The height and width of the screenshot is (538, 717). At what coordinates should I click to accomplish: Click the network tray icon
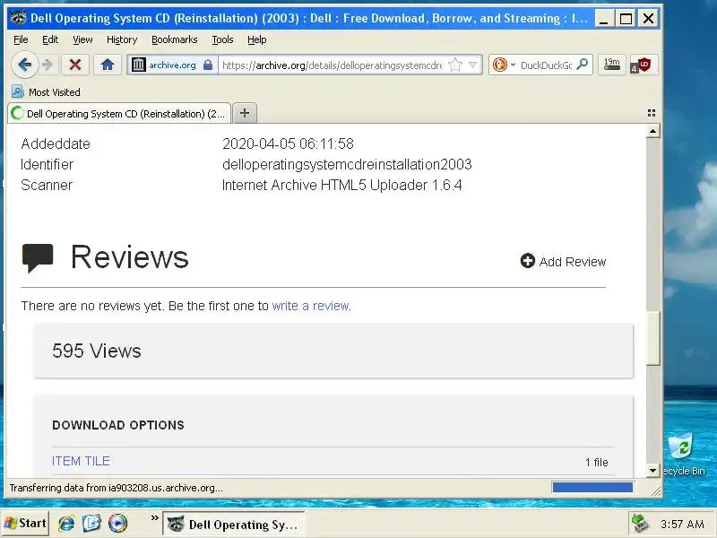click(641, 524)
